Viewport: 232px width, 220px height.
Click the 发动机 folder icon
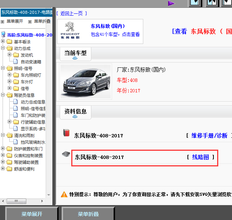(x=16, y=55)
